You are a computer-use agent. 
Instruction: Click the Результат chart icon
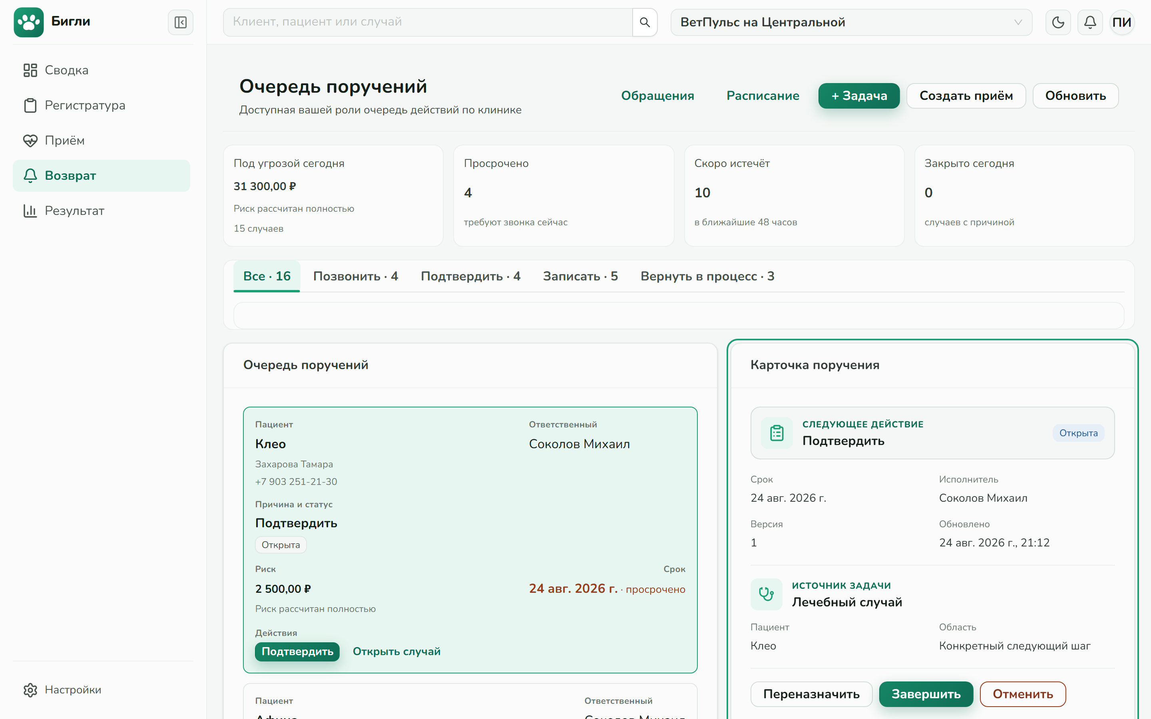[30, 211]
